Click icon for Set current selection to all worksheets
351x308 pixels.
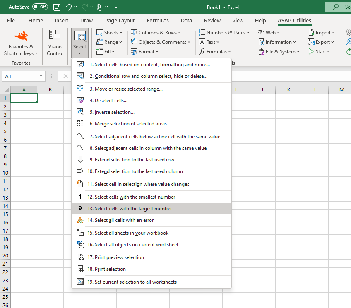point(80,282)
